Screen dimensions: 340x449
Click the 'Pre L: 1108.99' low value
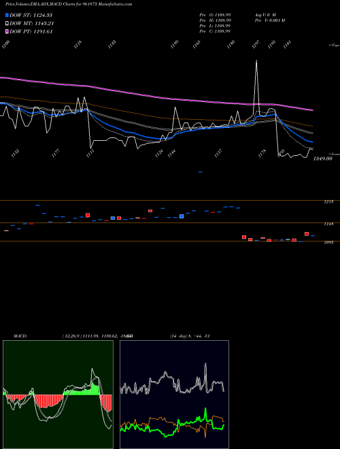[215, 26]
